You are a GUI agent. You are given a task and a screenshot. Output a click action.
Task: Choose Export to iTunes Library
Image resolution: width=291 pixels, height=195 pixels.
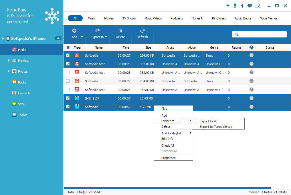216,127
